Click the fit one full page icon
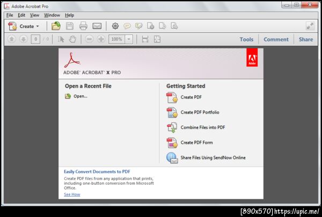 (x=157, y=39)
